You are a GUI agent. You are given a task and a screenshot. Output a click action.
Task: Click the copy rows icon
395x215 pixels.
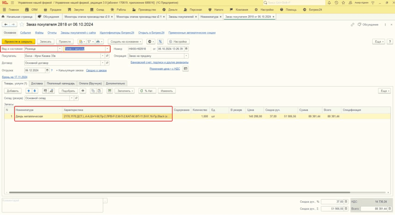93,91
